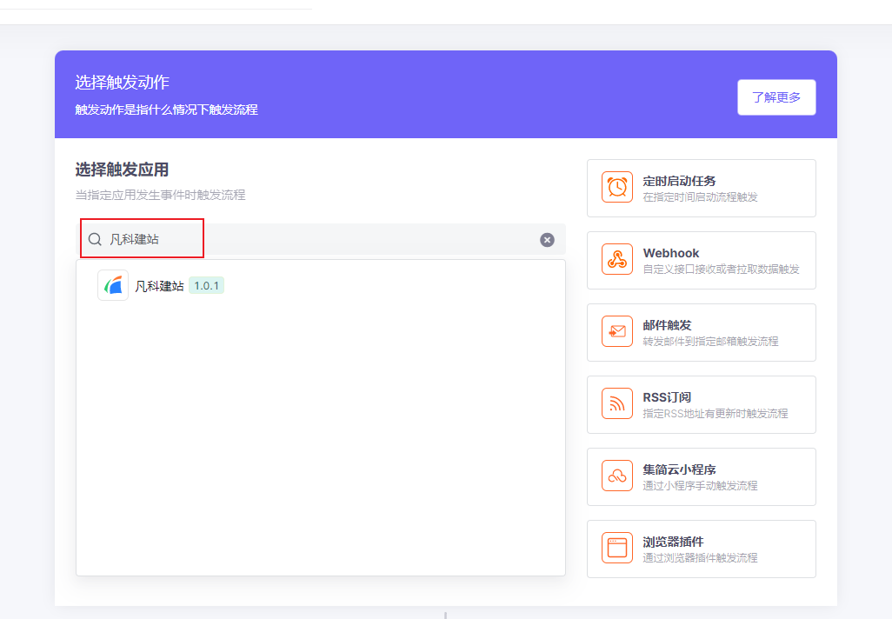Image resolution: width=892 pixels, height=619 pixels.
Task: Clear the search field with the X icon
Action: pos(547,240)
